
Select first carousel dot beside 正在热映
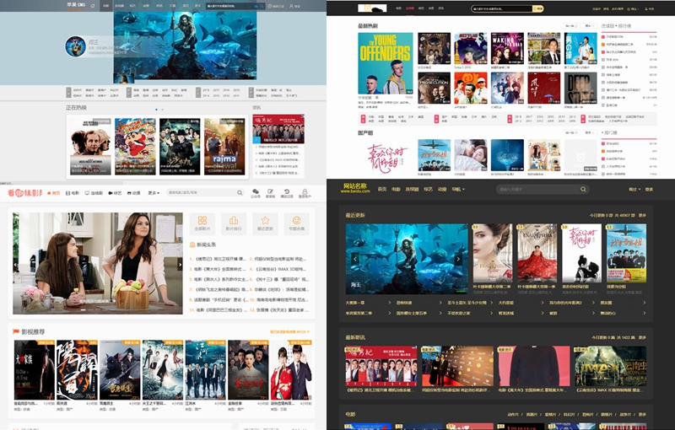point(156,110)
